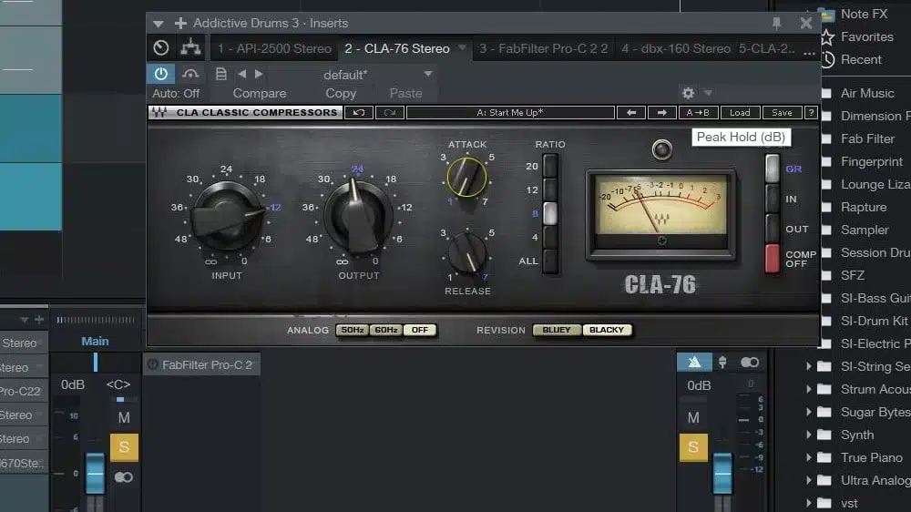This screenshot has height=512, width=911.
Task: Adjust the RELEASE knob
Action: 466,252
